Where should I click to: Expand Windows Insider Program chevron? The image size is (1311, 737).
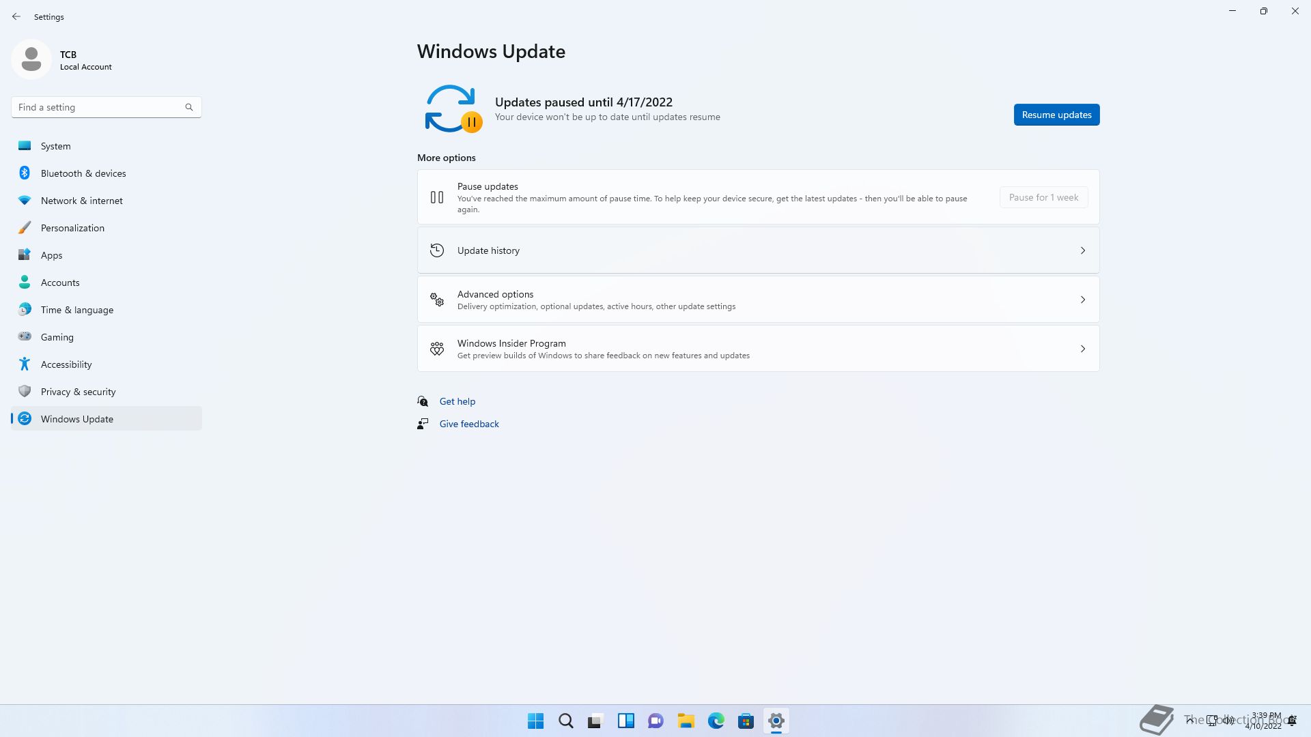click(1083, 349)
